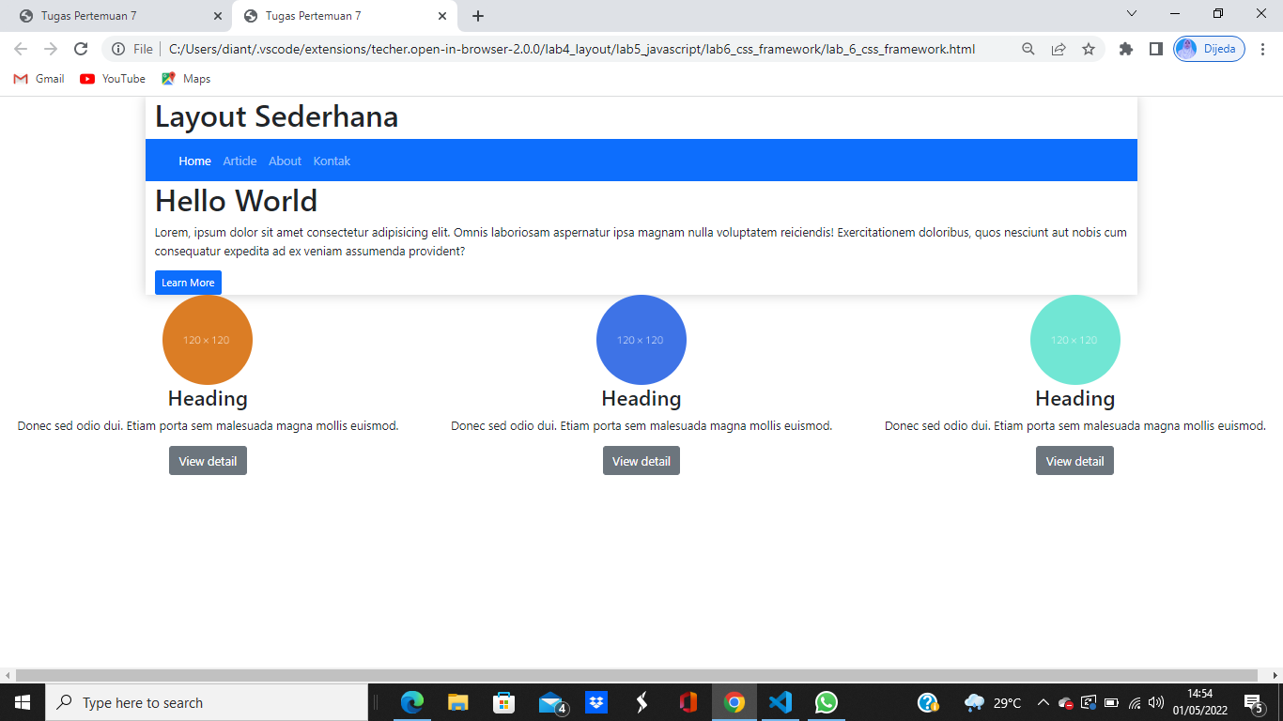Navigate back using the back arrow
Screen dimensions: 1283x721
coord(20,49)
